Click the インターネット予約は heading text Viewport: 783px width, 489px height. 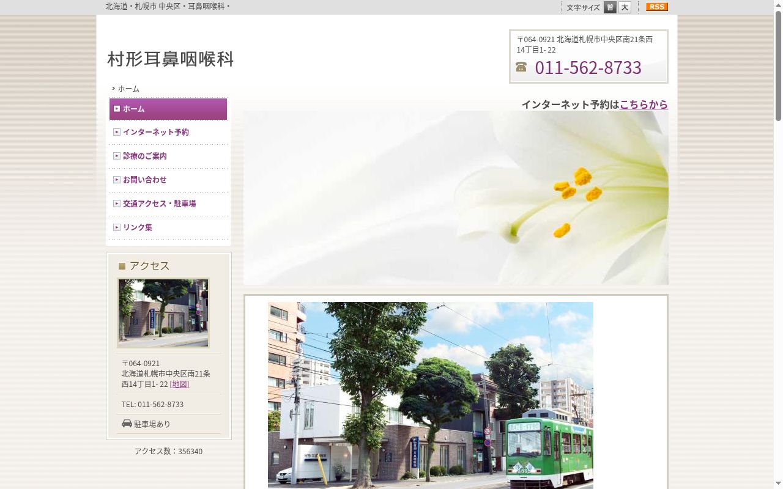(570, 105)
